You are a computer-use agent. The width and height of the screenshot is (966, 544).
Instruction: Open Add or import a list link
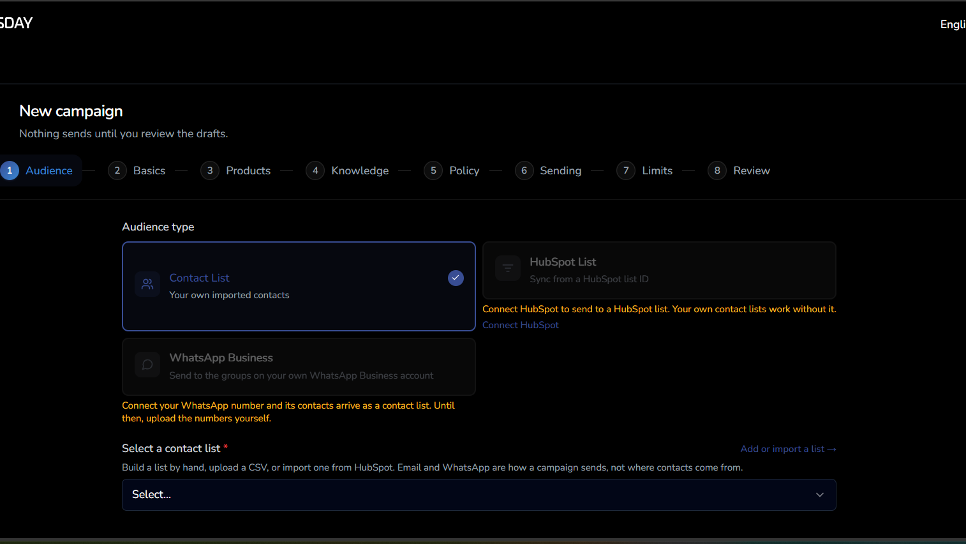tap(788, 449)
